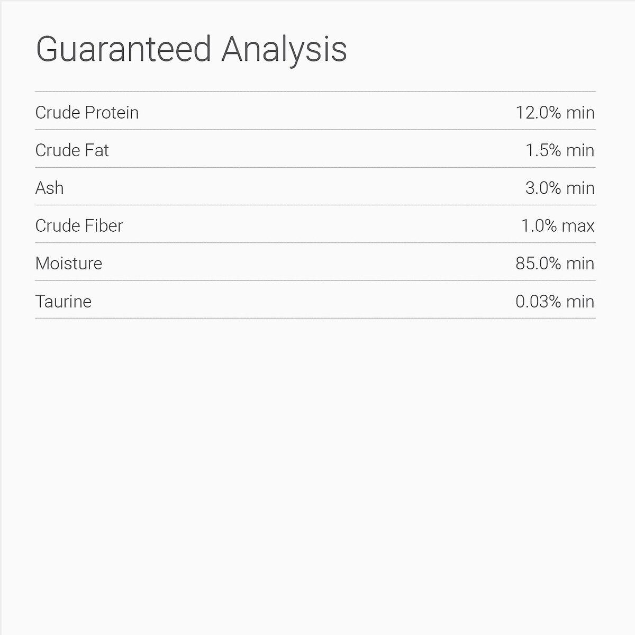Click the word Guaranteed in the heading
The image size is (635, 635).
pyautogui.click(x=123, y=49)
